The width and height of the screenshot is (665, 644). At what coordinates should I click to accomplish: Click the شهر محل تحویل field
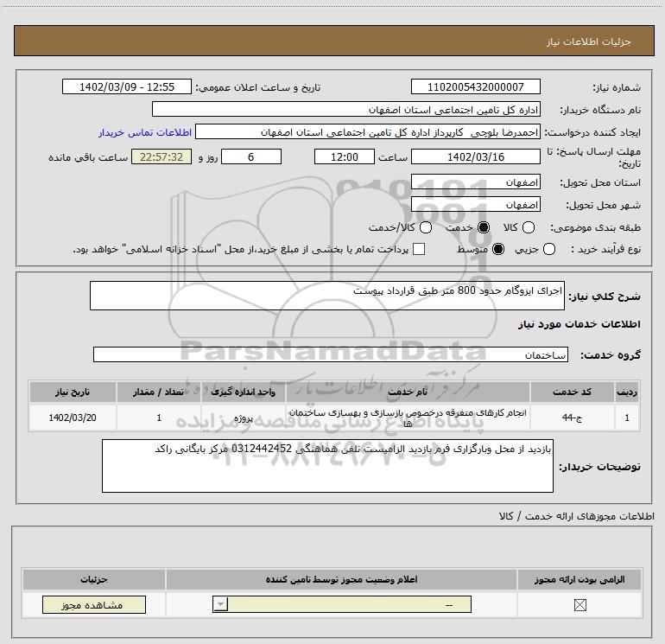coord(475,205)
